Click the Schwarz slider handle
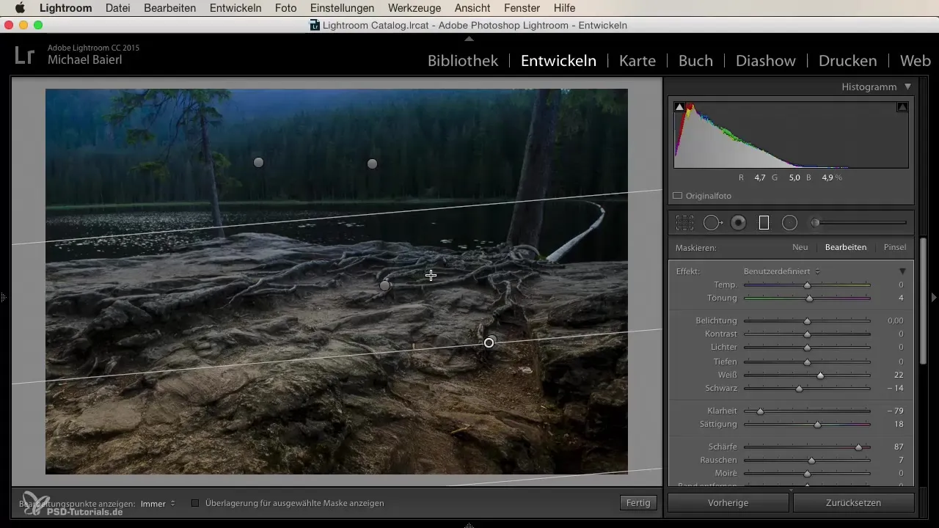939x528 pixels. point(799,389)
